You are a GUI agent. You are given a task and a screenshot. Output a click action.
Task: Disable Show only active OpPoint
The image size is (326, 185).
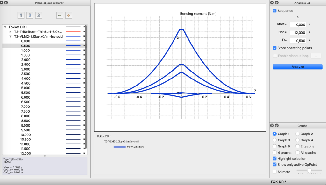click(275, 165)
